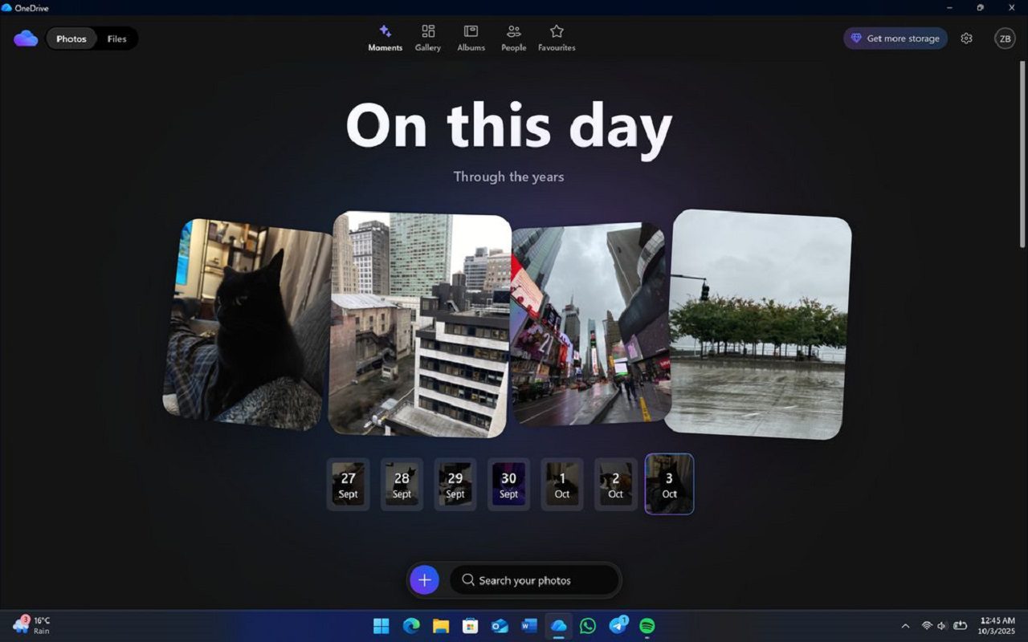1028x642 pixels.
Task: Click the purple plus add button
Action: (424, 580)
